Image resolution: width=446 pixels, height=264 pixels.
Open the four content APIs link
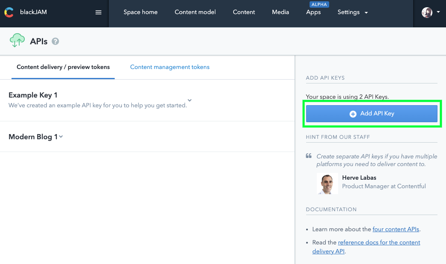coord(396,229)
